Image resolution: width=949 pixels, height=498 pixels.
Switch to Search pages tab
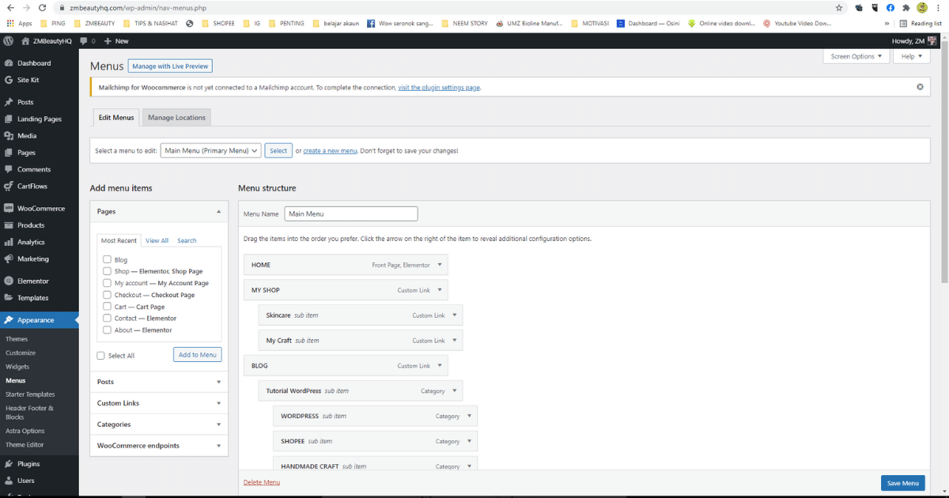[x=187, y=240]
